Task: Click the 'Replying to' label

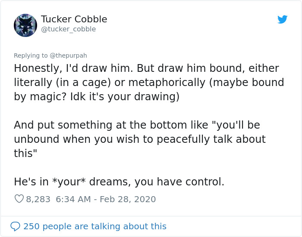Action: point(31,55)
